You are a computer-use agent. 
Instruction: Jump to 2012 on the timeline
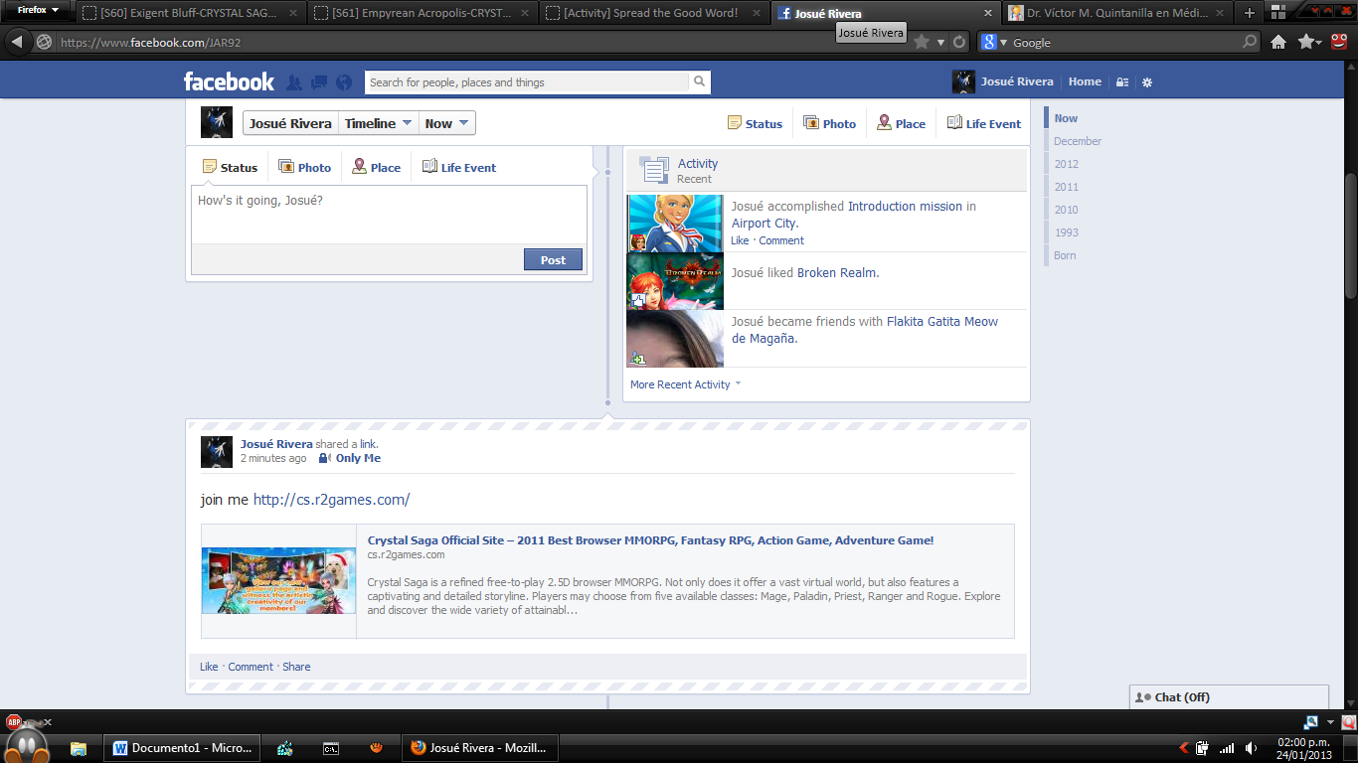1066,164
